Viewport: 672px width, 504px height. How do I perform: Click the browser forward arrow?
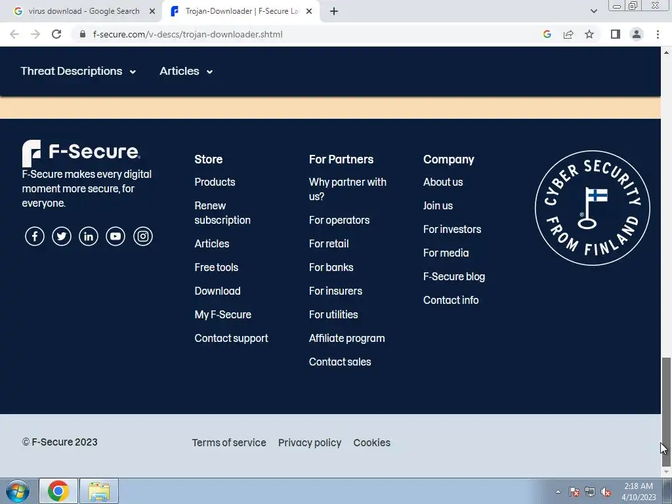tap(35, 34)
